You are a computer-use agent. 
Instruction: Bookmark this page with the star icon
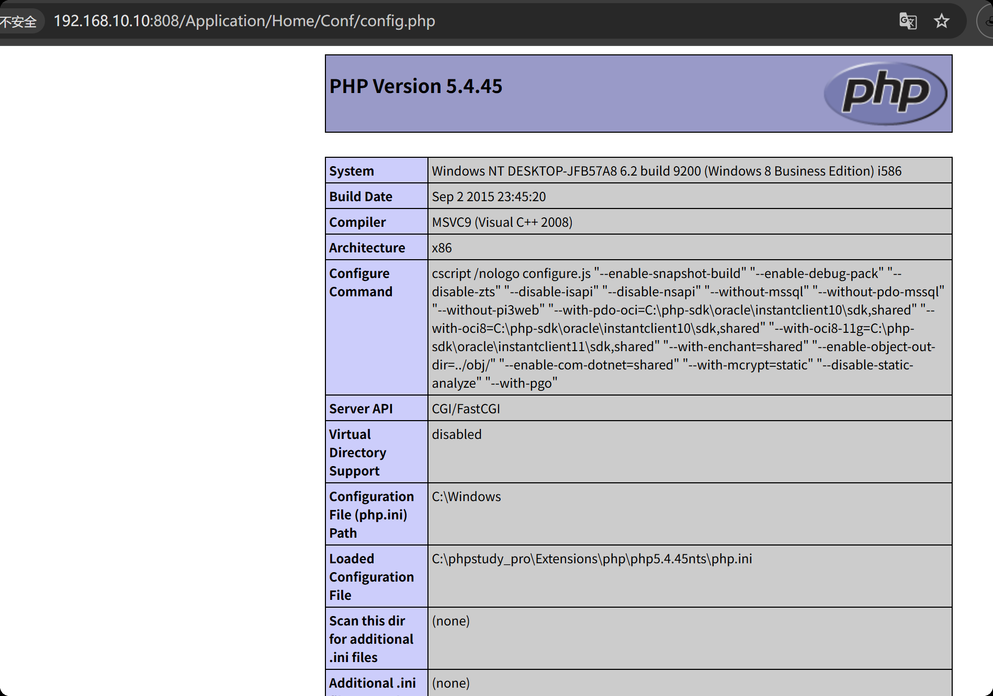coord(941,21)
